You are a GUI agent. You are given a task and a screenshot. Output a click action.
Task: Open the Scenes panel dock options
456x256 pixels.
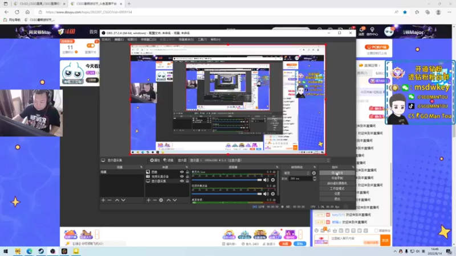click(x=141, y=167)
